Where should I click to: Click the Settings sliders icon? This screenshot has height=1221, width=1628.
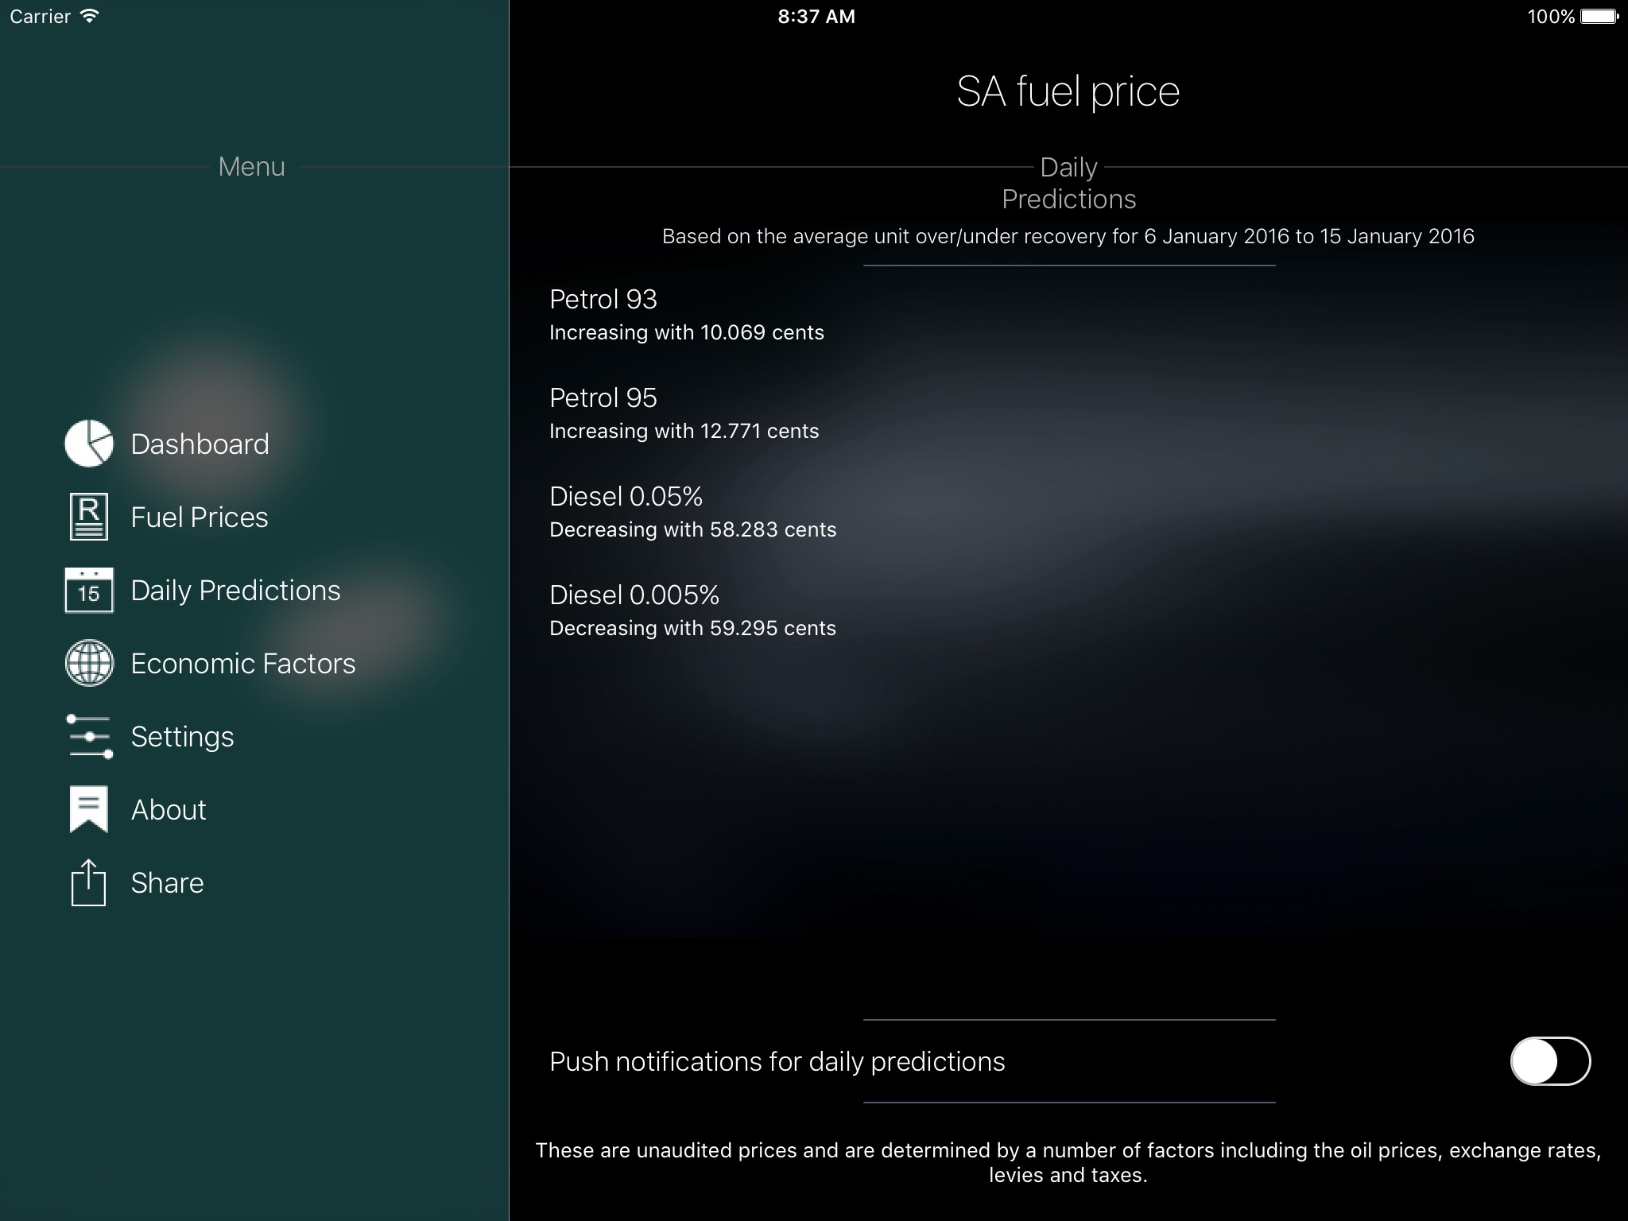pyautogui.click(x=88, y=736)
